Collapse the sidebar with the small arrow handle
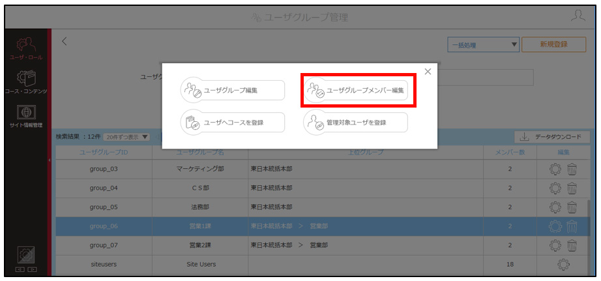The height and width of the screenshot is (281, 601). coord(50,160)
